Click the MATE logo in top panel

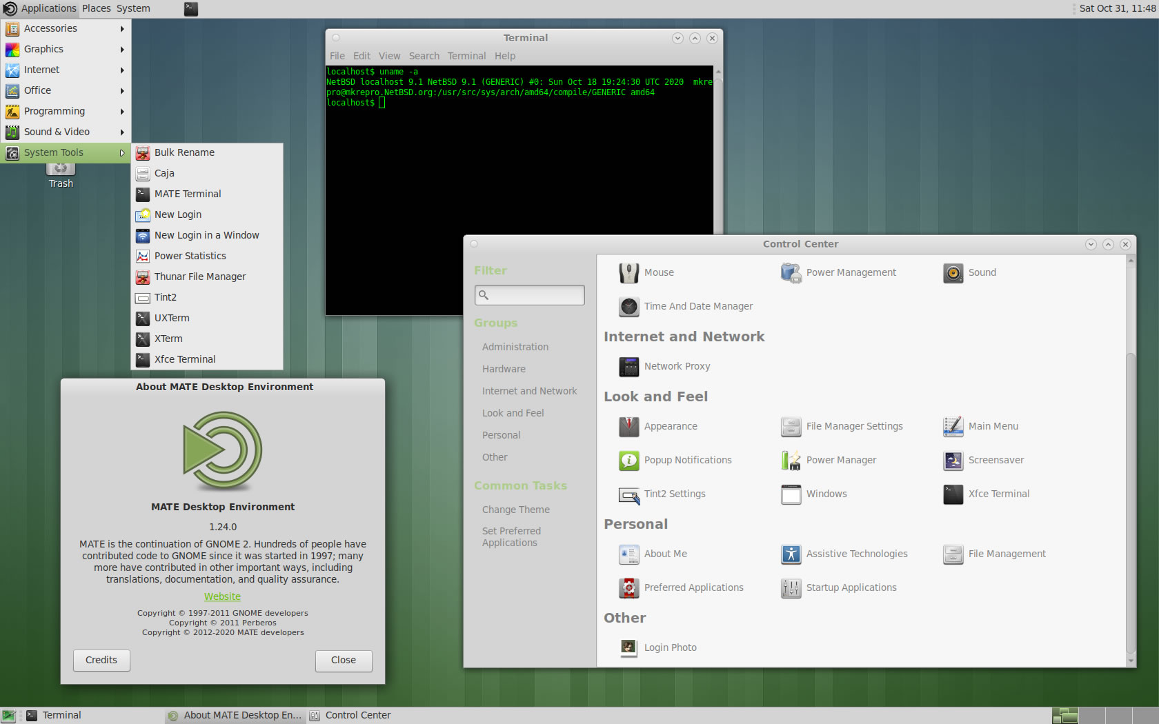10,8
